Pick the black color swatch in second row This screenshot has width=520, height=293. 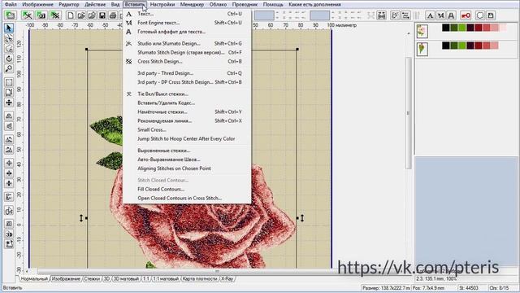tap(446, 46)
